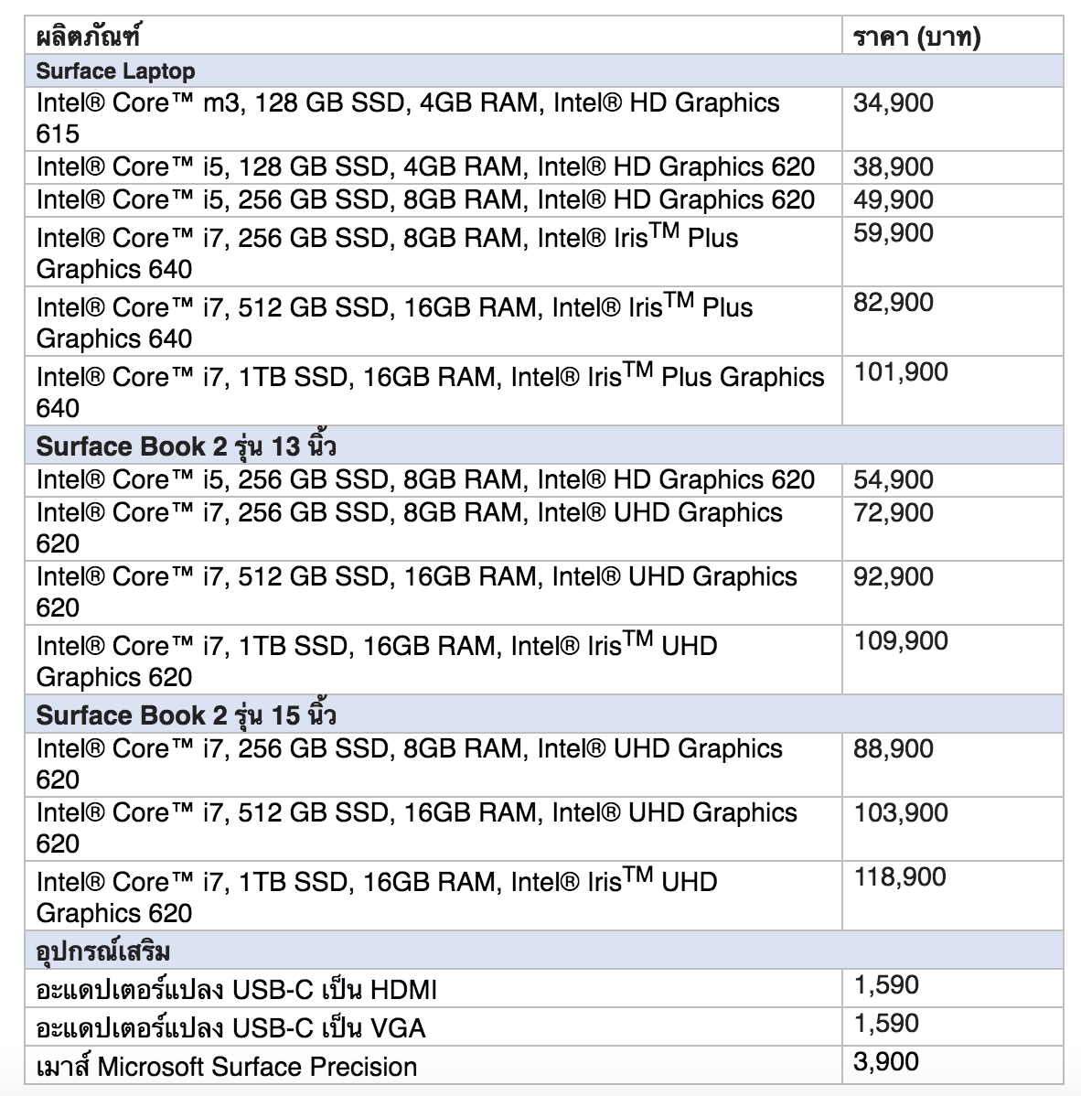The image size is (1081, 1096).
Task: Click the ราคา (บาท) column header
Action: coord(916,38)
